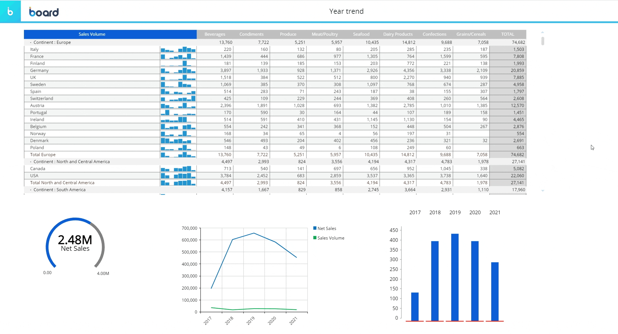Select the Germany row mini bar chart
Screen dimensions: 618x334
[178, 70]
